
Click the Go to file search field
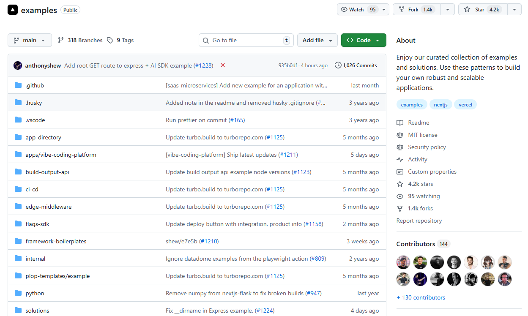coord(246,40)
